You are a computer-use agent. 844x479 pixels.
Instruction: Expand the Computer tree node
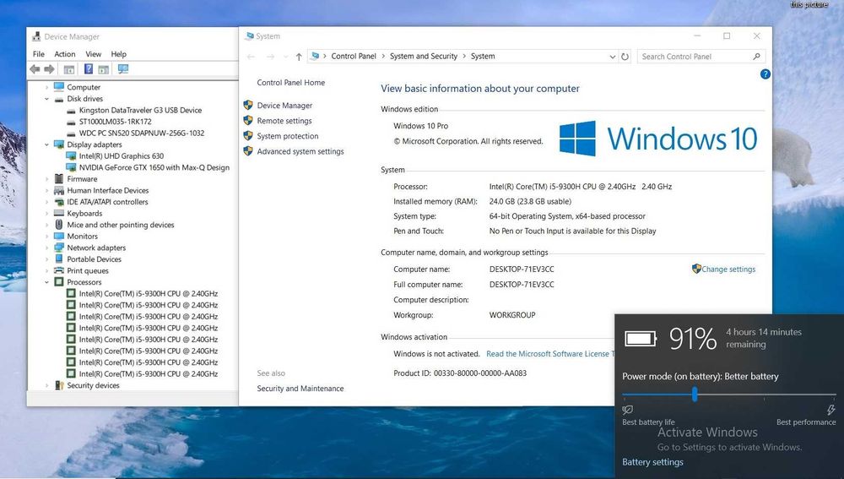click(46, 87)
